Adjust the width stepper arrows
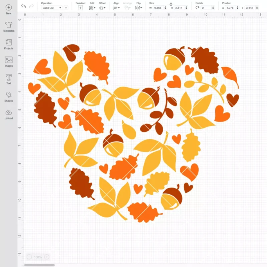Viewport: 267px width, 267px height. 165,8
